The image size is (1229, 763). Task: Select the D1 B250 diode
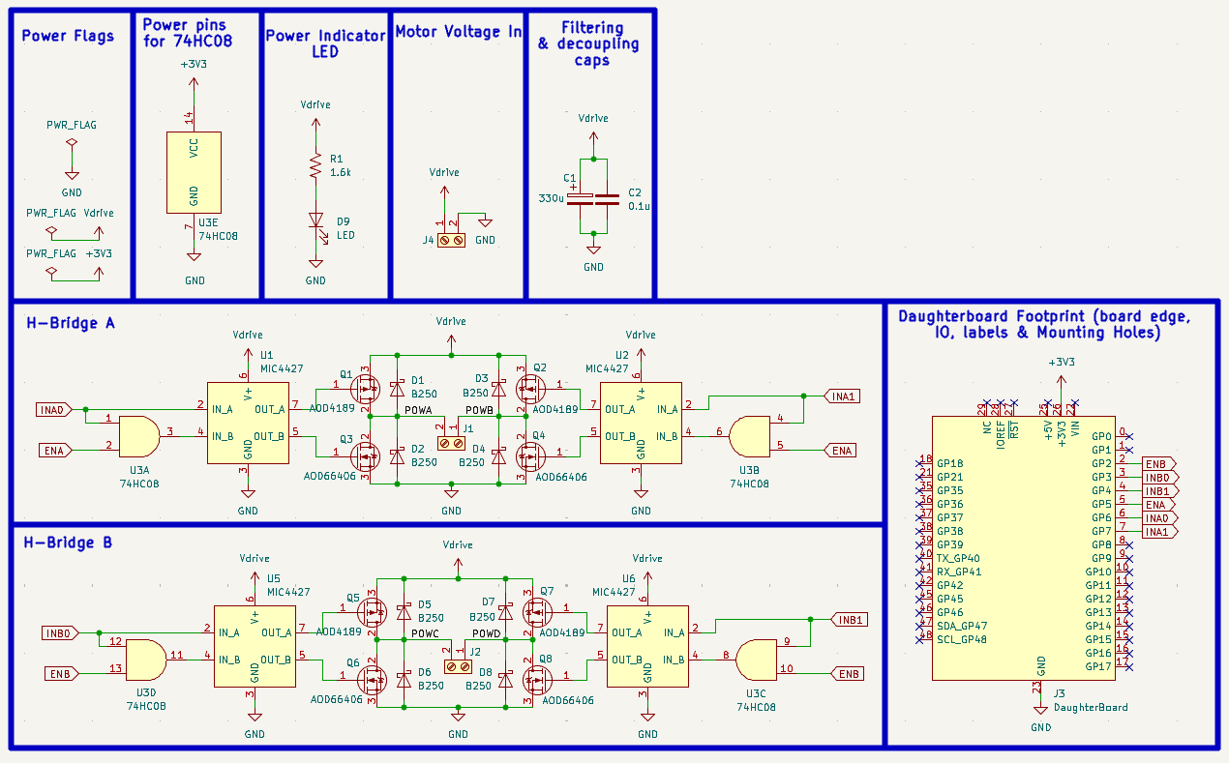tap(397, 389)
